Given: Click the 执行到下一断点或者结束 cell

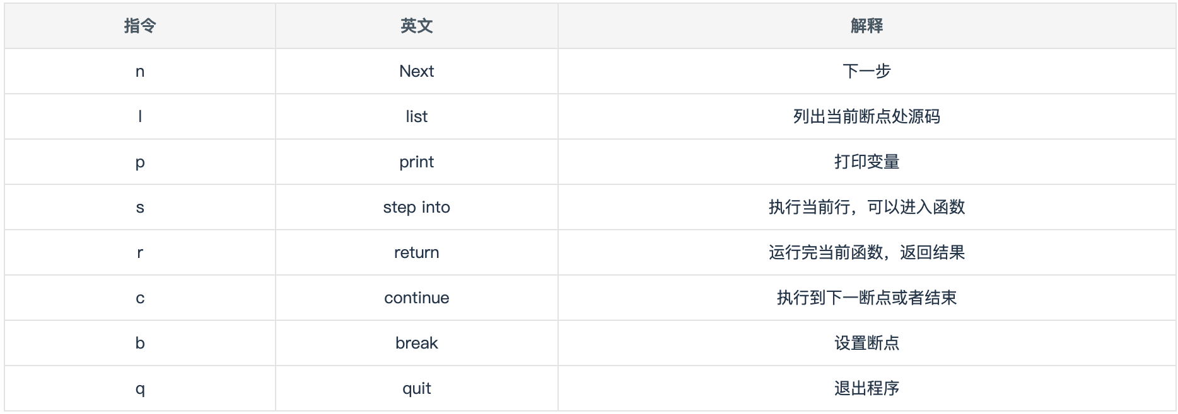Looking at the screenshot, I should coord(866,298).
